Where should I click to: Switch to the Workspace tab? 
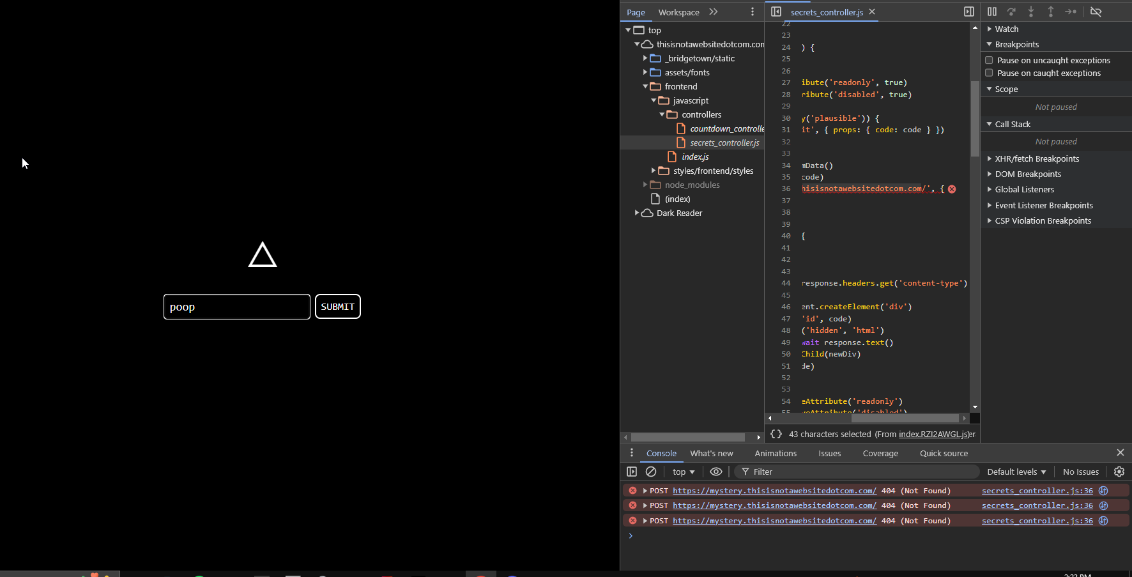(678, 12)
